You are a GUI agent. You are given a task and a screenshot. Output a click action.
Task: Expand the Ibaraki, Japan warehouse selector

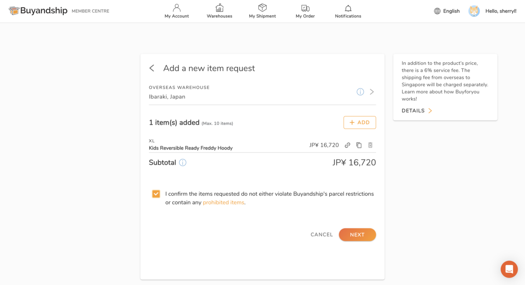(372, 92)
